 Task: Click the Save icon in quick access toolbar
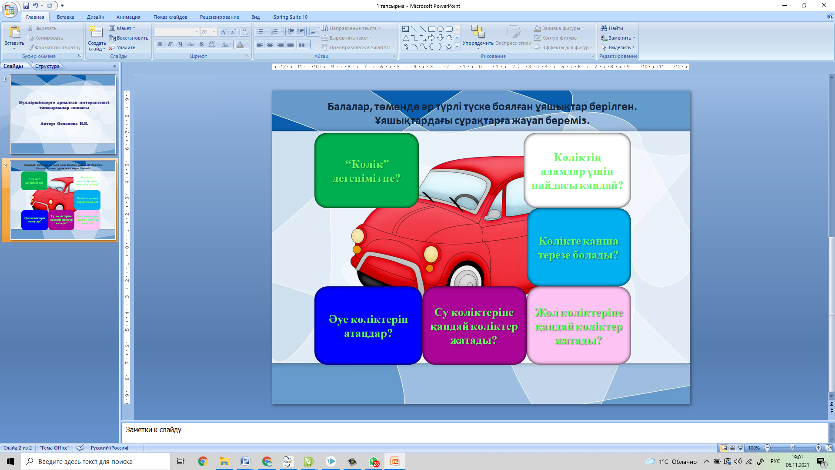click(x=26, y=6)
